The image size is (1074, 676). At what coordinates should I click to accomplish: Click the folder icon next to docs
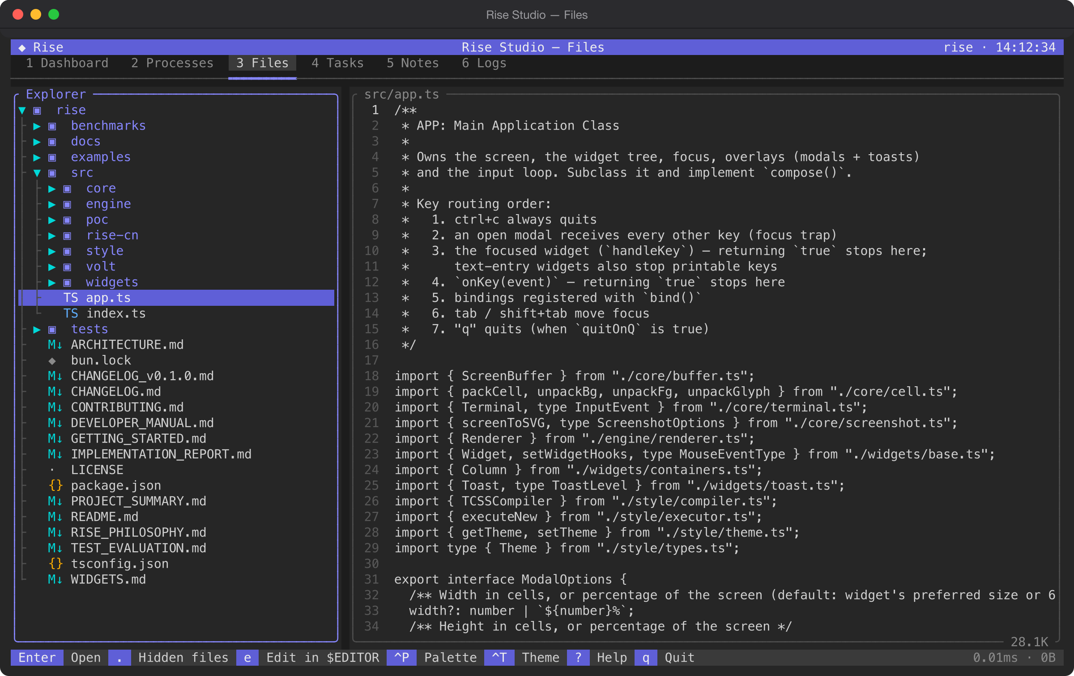pyautogui.click(x=52, y=142)
